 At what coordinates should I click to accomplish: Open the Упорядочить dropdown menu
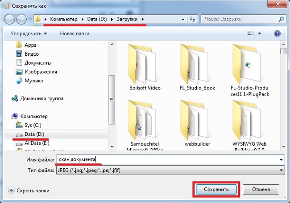[28, 33]
